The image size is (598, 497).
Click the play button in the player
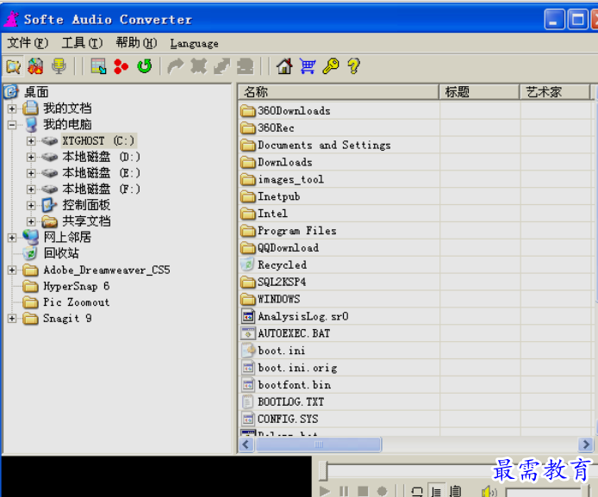325,491
